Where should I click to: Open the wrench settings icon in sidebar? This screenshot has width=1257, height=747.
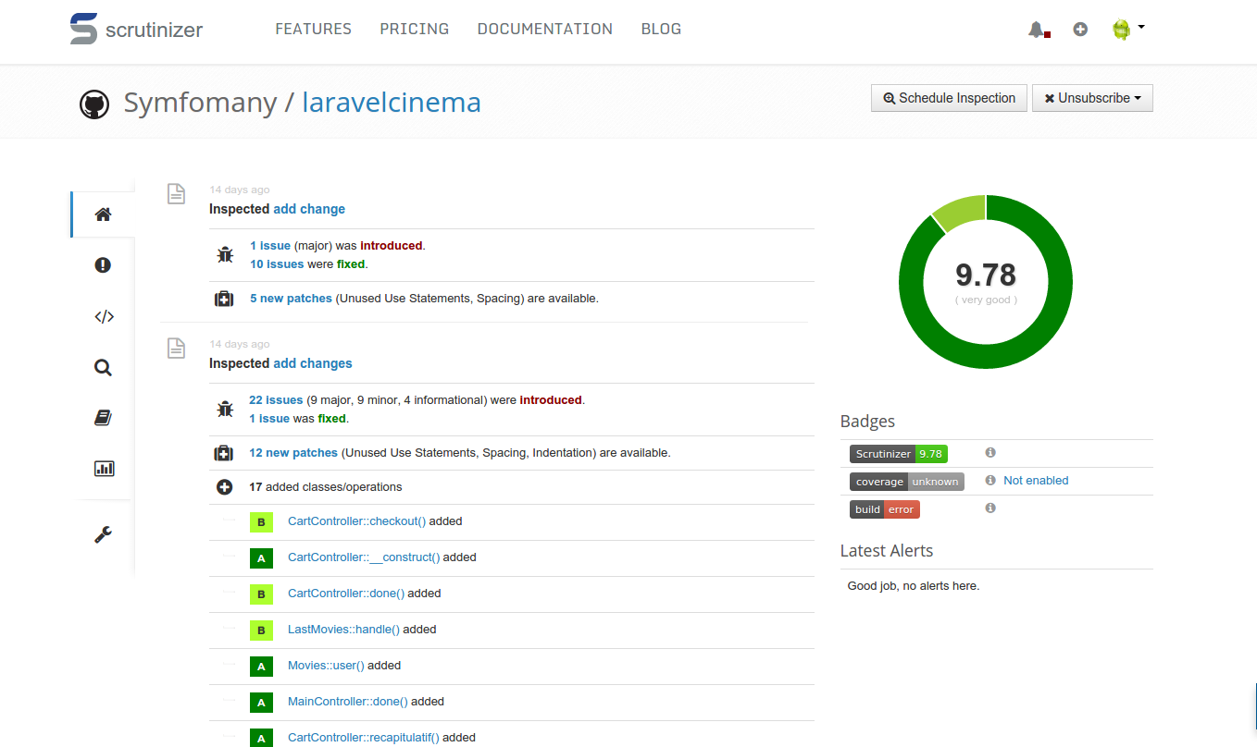104,534
